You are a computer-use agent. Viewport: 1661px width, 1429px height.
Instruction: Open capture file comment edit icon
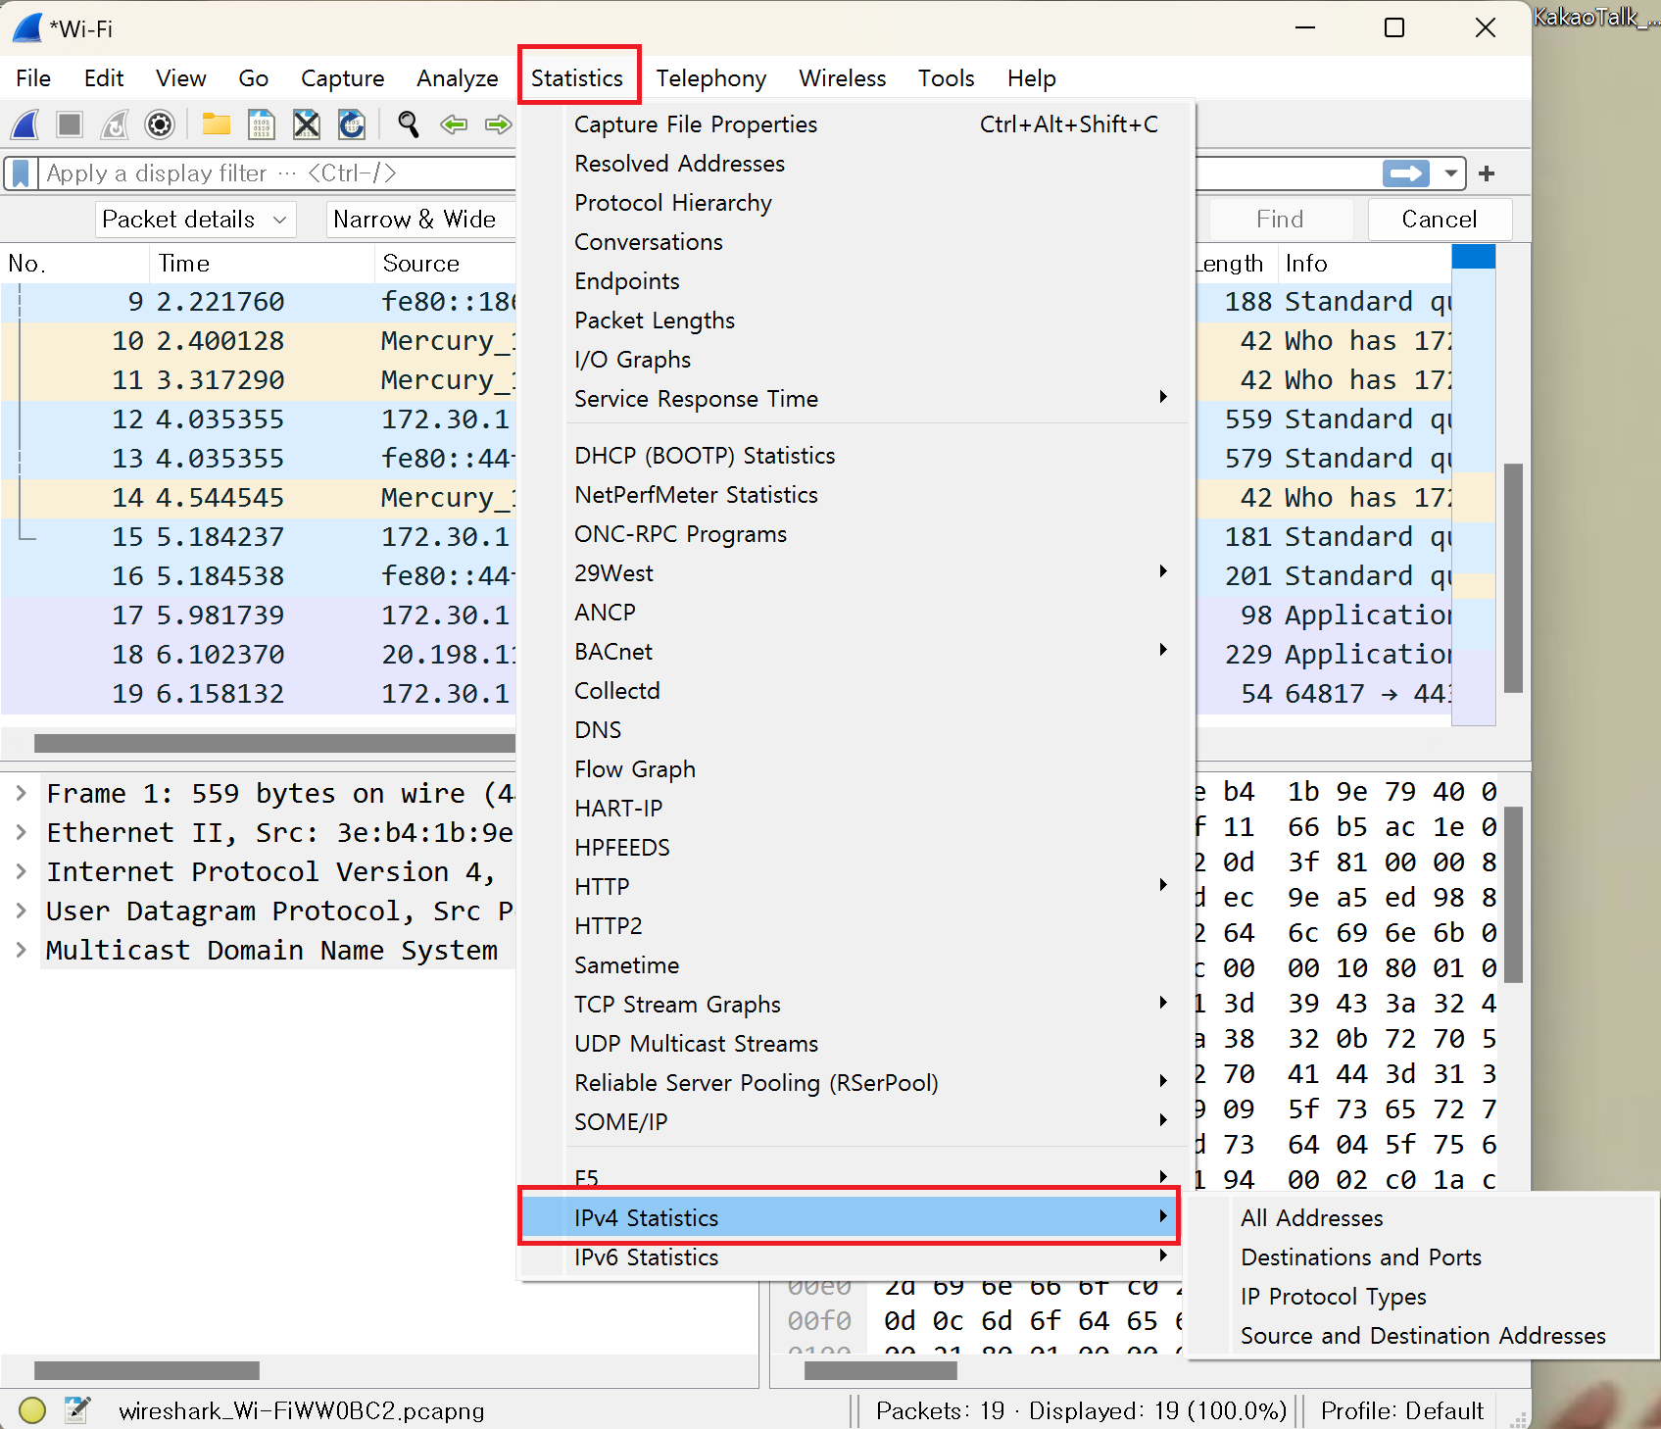click(77, 1410)
